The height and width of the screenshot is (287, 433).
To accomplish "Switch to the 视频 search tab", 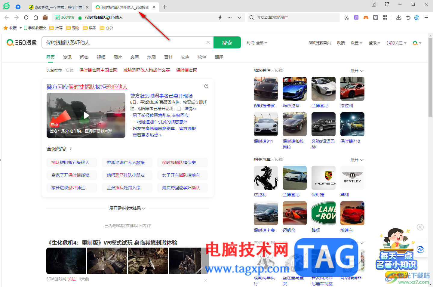I will click(x=101, y=57).
